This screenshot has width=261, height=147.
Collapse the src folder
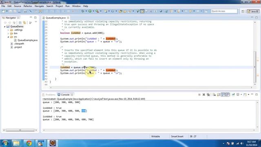(8, 37)
